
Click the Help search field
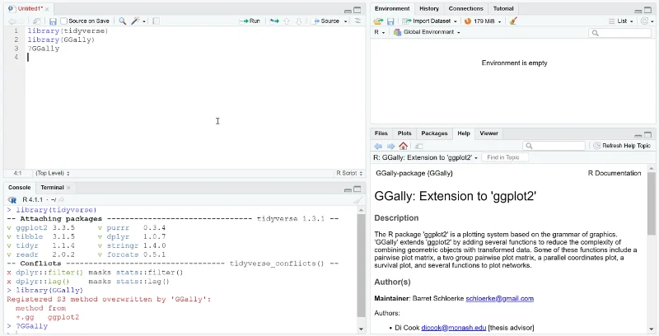click(554, 146)
